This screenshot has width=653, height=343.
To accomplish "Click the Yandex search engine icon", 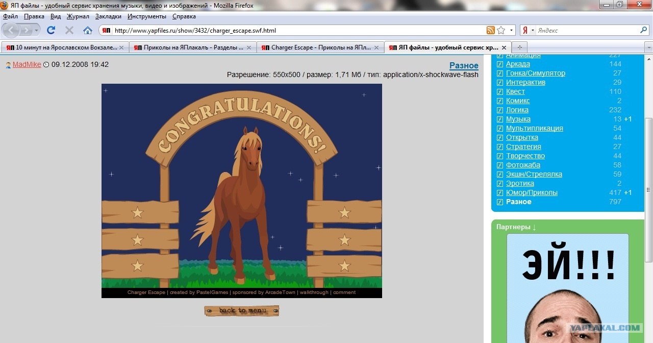I will (525, 30).
